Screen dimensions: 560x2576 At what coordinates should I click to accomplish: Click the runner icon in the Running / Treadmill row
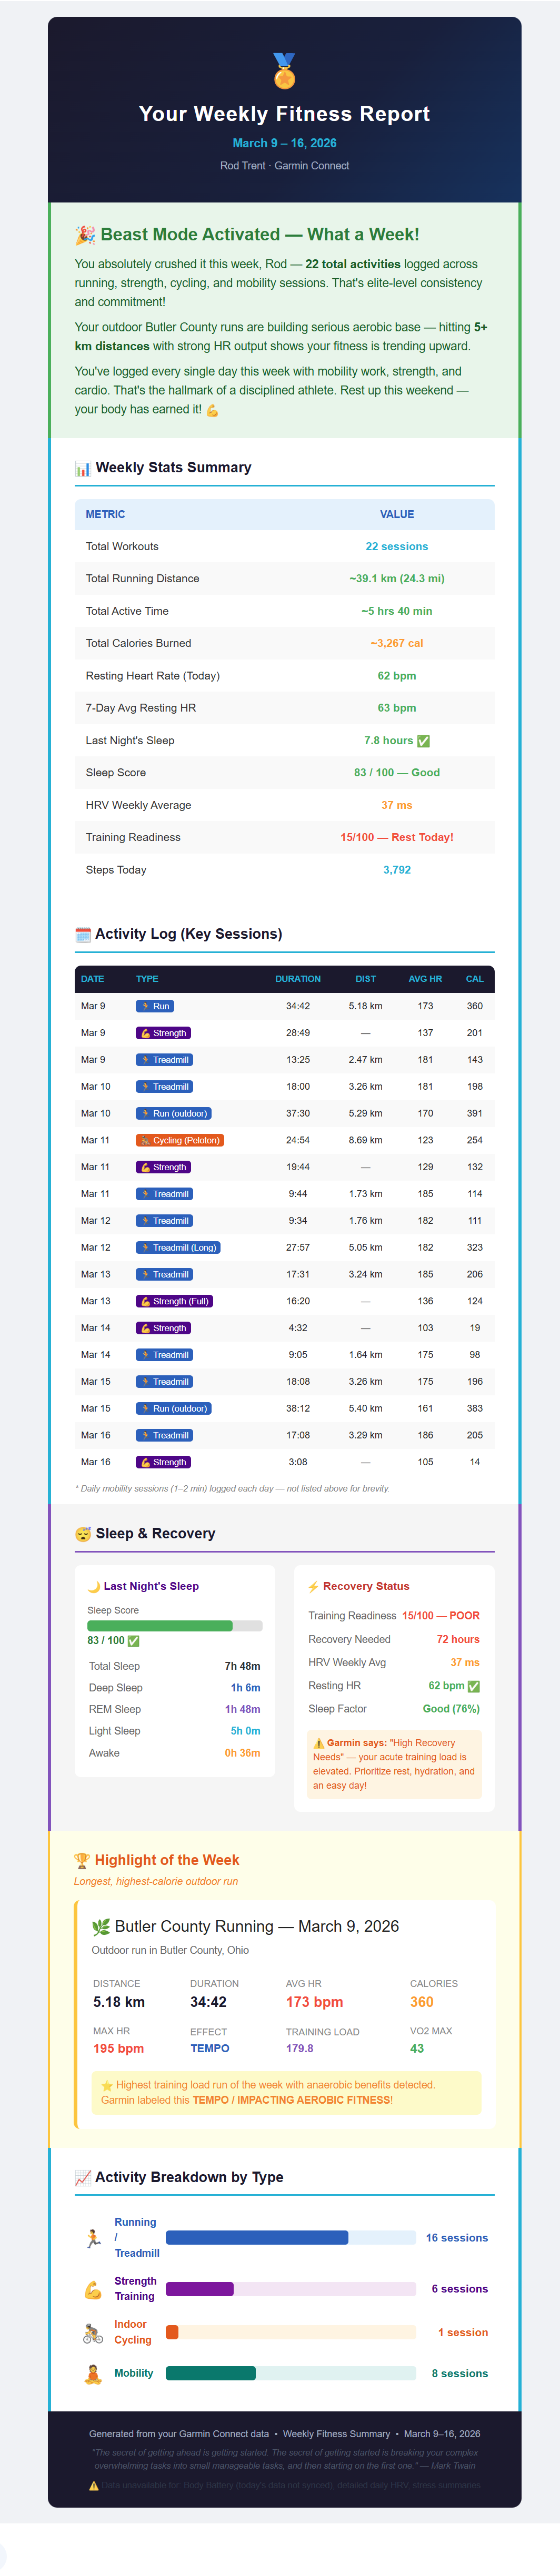click(93, 2238)
